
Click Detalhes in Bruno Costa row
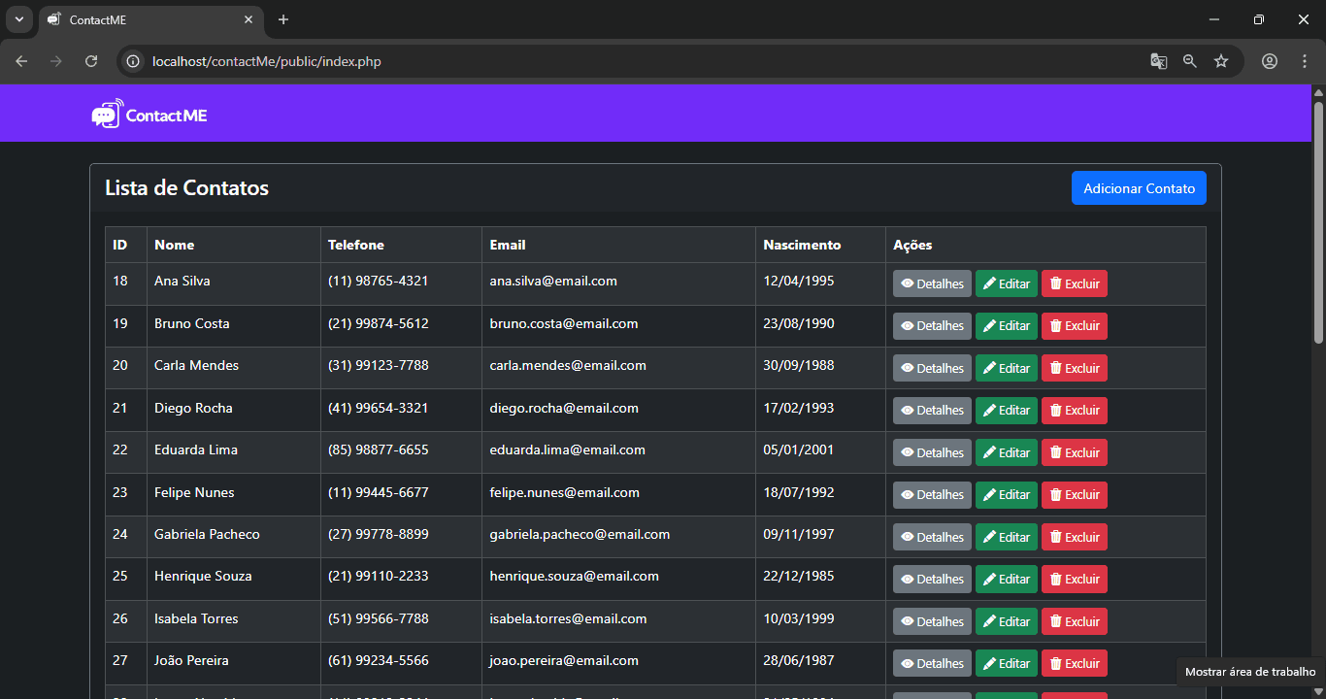coord(932,326)
